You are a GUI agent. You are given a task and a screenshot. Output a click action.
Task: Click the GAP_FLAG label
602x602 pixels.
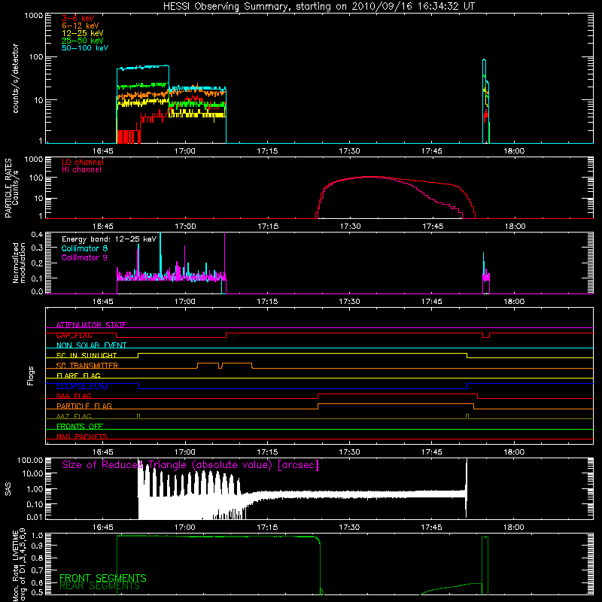pyautogui.click(x=74, y=335)
